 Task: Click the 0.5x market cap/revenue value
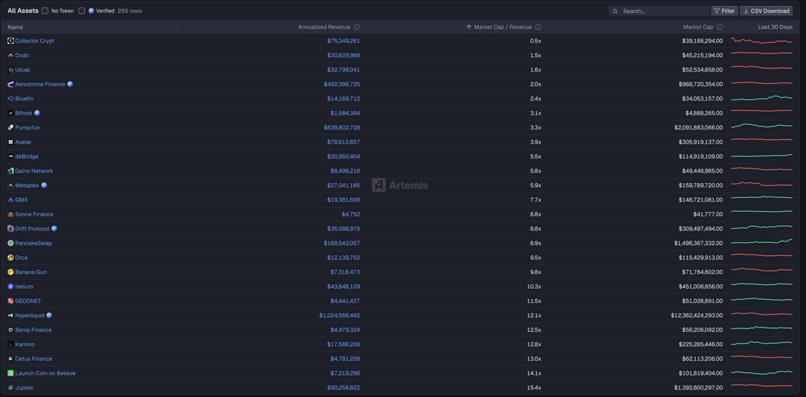pyautogui.click(x=535, y=41)
